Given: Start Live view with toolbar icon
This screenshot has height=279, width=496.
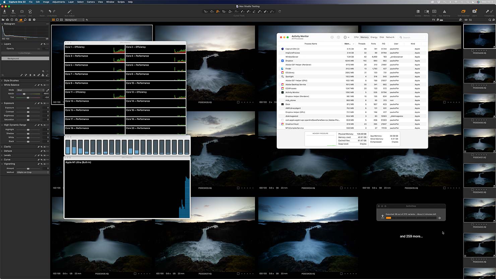Looking at the screenshot, I should pos(30,12).
